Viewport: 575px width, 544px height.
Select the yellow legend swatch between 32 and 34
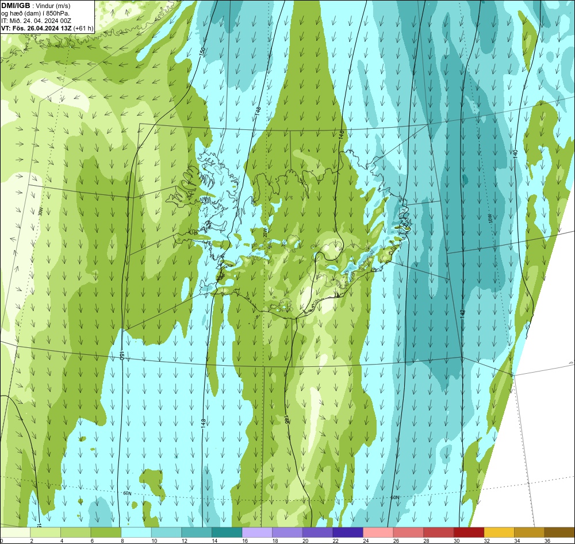point(499,532)
